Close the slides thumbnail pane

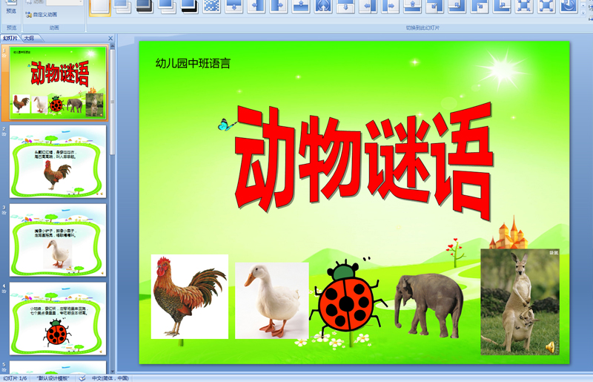[110, 39]
